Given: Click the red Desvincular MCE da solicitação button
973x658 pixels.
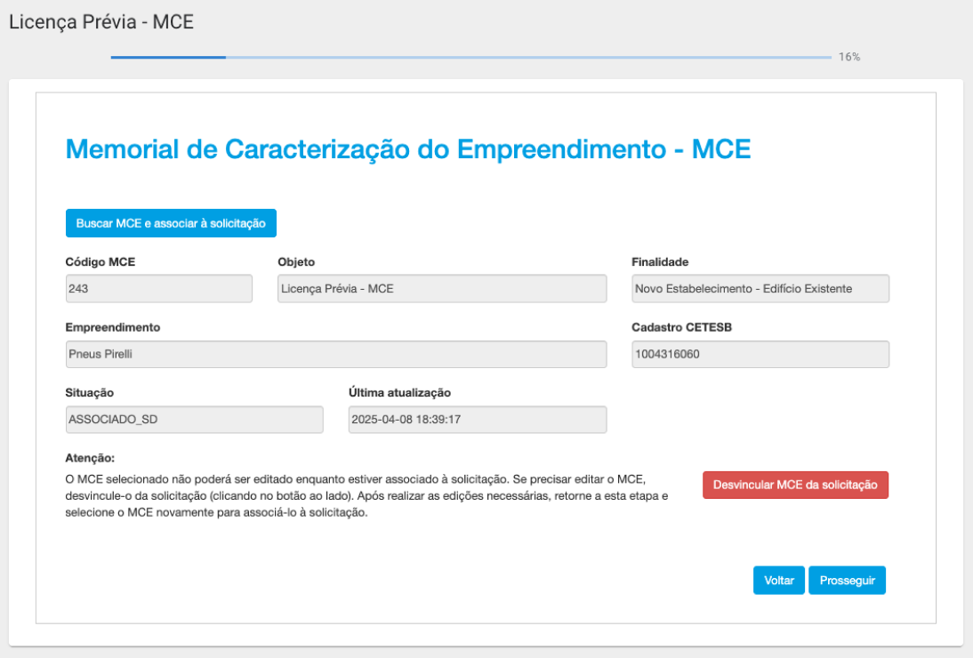Looking at the screenshot, I should pyautogui.click(x=795, y=485).
